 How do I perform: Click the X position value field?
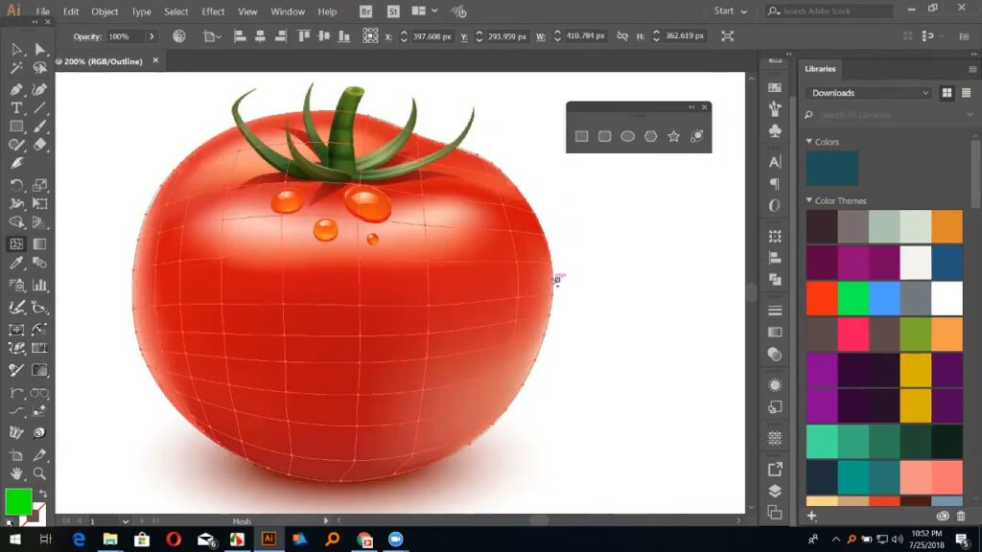pyautogui.click(x=433, y=36)
